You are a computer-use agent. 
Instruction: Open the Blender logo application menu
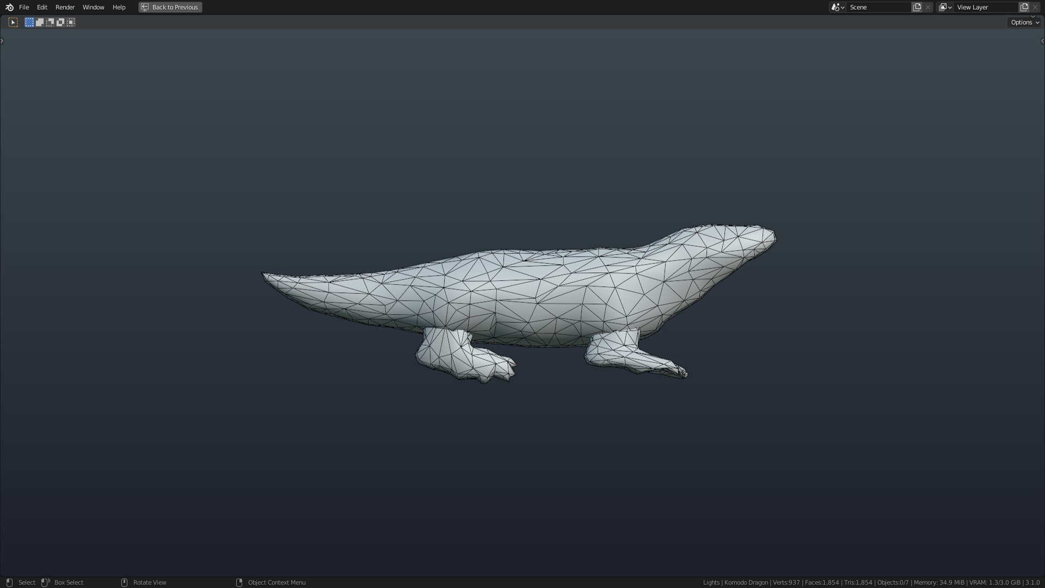pos(9,7)
